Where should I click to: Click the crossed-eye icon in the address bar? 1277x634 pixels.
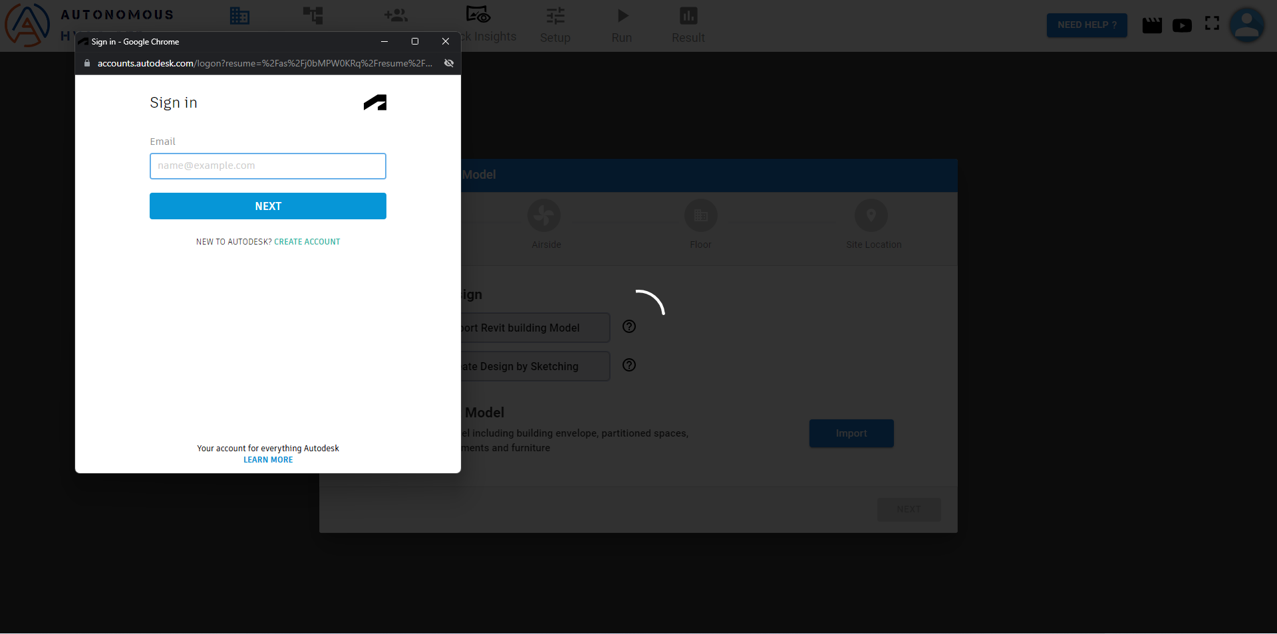pos(449,63)
